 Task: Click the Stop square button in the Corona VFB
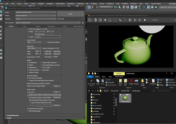(x=140, y=20)
